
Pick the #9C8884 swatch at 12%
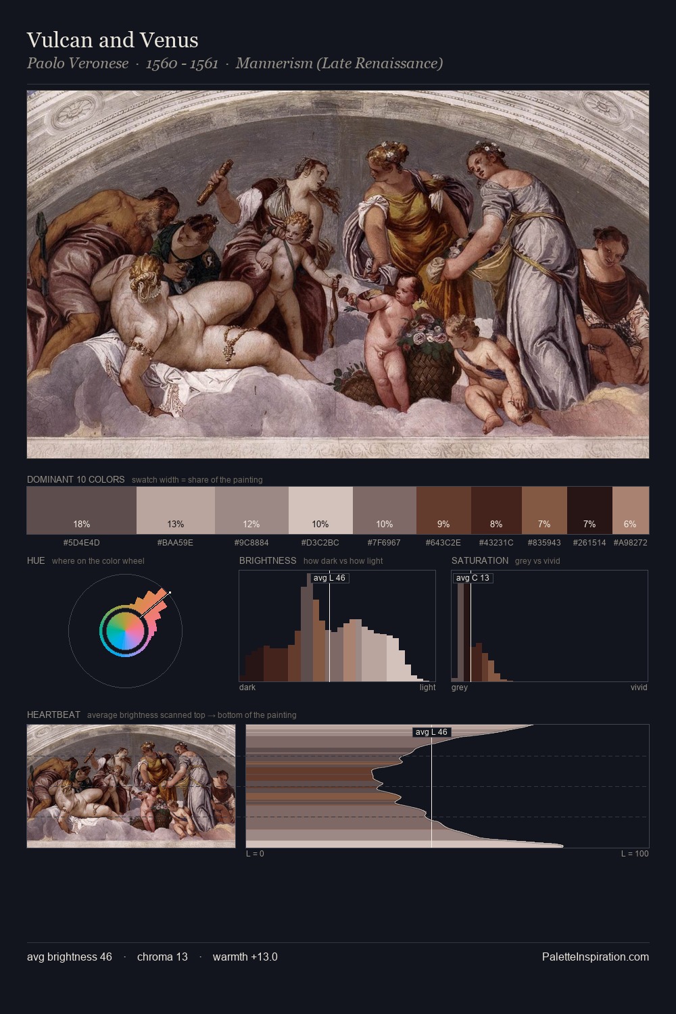pyautogui.click(x=251, y=510)
